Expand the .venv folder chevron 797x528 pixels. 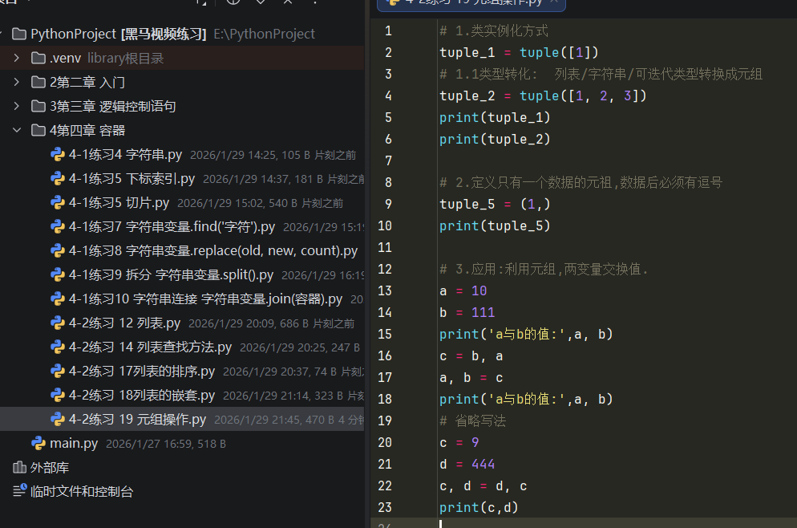16,58
